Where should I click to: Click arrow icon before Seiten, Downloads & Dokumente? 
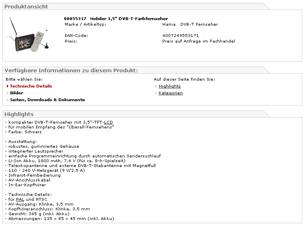[x=7, y=100]
